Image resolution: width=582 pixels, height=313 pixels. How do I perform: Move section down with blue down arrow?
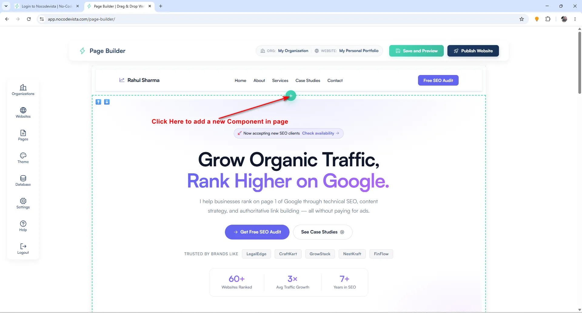(107, 102)
